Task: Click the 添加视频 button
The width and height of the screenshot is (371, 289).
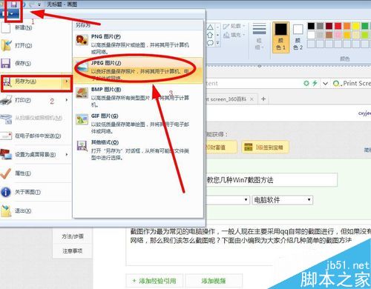Action: click(x=214, y=281)
